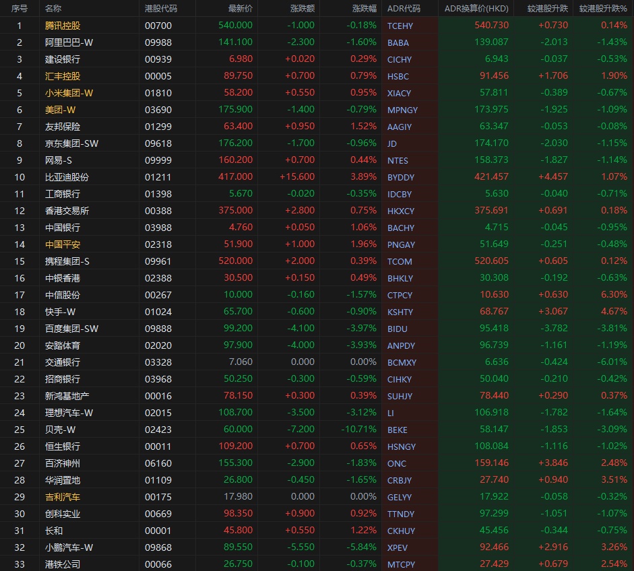Sort by 名称 column header
The image size is (634, 571).
point(53,9)
